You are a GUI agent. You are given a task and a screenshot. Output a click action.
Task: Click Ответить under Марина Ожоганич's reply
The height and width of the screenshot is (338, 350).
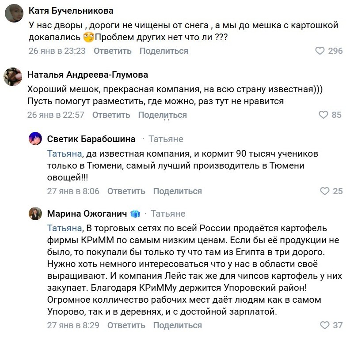(126, 325)
